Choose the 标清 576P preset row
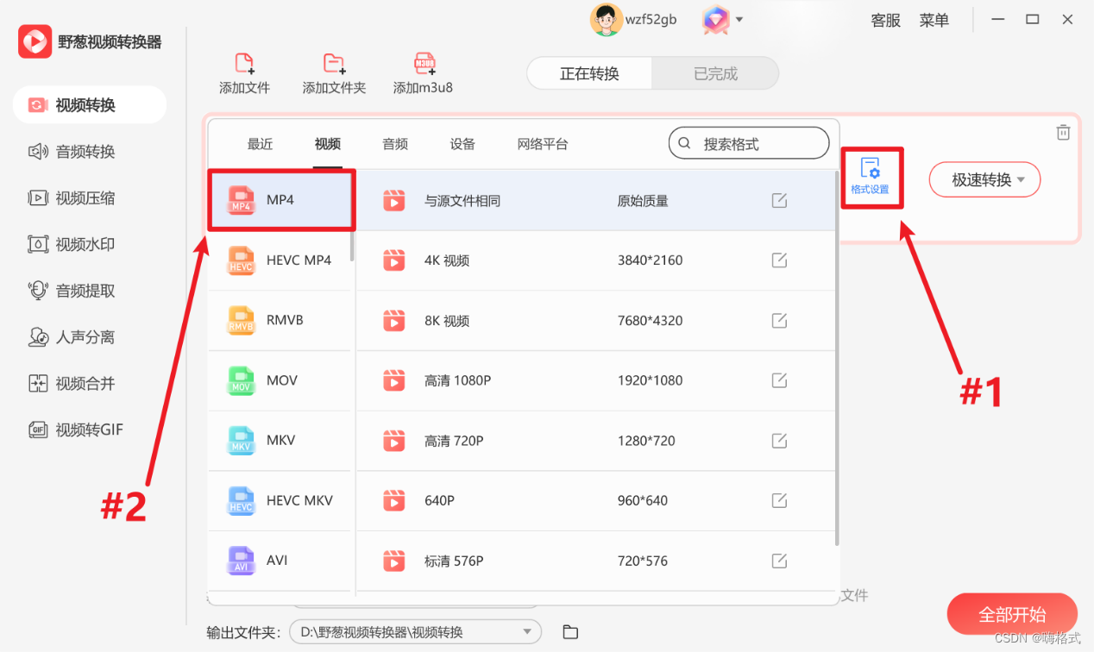The width and height of the screenshot is (1094, 652). pos(595,561)
